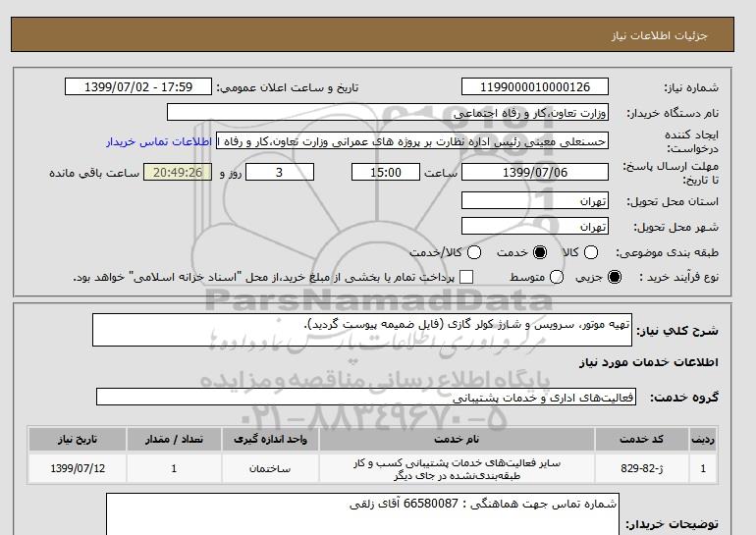
Task: Click the ردیف column header
Action: tap(703, 439)
